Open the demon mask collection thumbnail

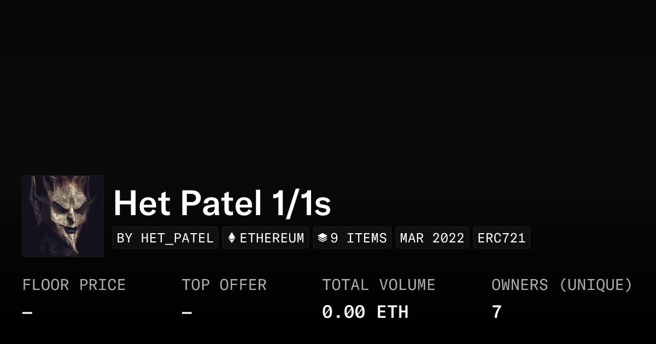click(63, 216)
